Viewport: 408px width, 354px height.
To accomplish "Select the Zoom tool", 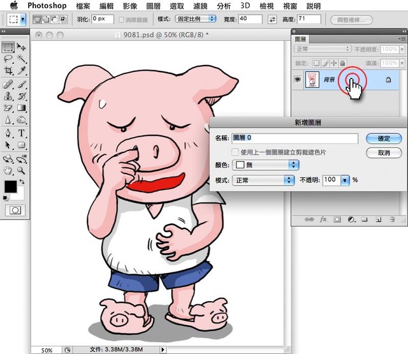I will tap(21, 170).
